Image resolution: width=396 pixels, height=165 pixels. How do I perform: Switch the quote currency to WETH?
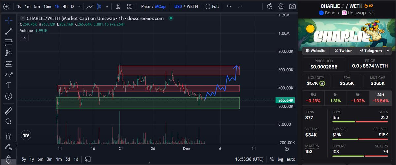point(192,6)
